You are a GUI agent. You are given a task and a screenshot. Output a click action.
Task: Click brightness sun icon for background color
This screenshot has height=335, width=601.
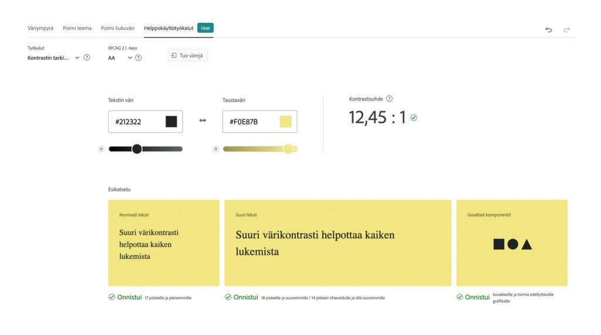tap(216, 149)
